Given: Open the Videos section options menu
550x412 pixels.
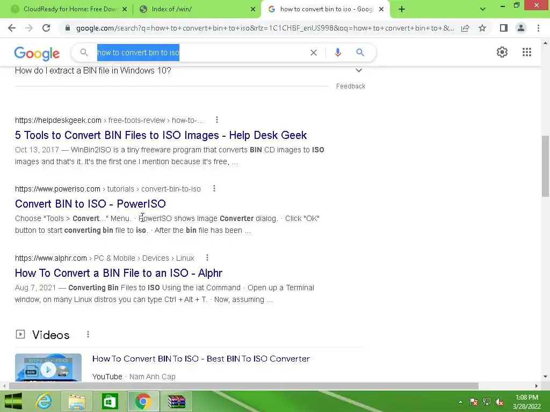Looking at the screenshot, I should 88,335.
